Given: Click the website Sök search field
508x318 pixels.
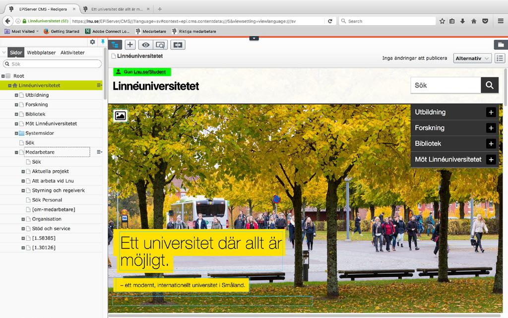Looking at the screenshot, I should click(446, 85).
